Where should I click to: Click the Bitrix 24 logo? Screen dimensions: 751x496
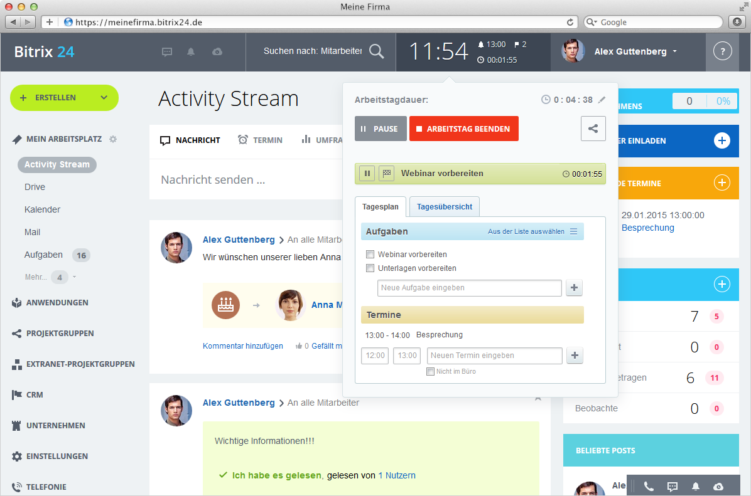point(44,51)
